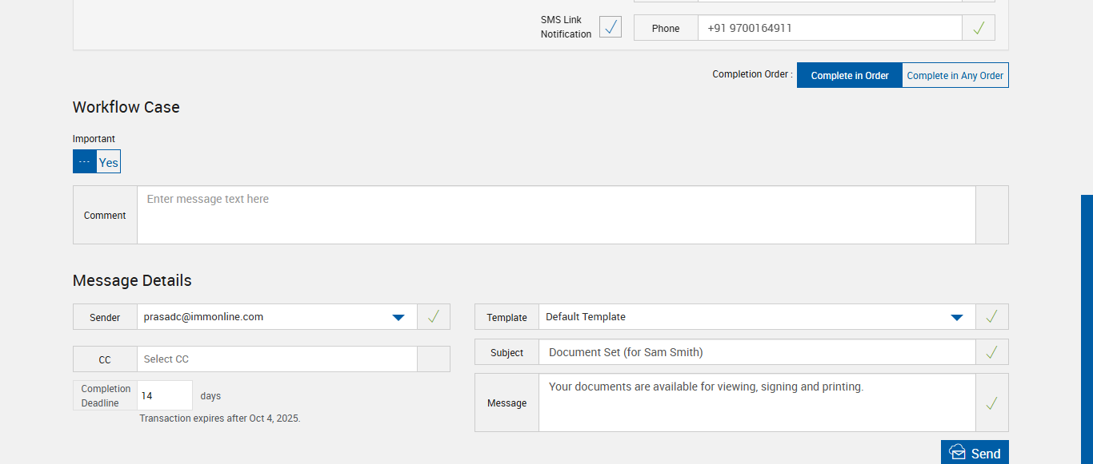1093x464 pixels.
Task: Click the Phone number input field
Action: click(829, 28)
